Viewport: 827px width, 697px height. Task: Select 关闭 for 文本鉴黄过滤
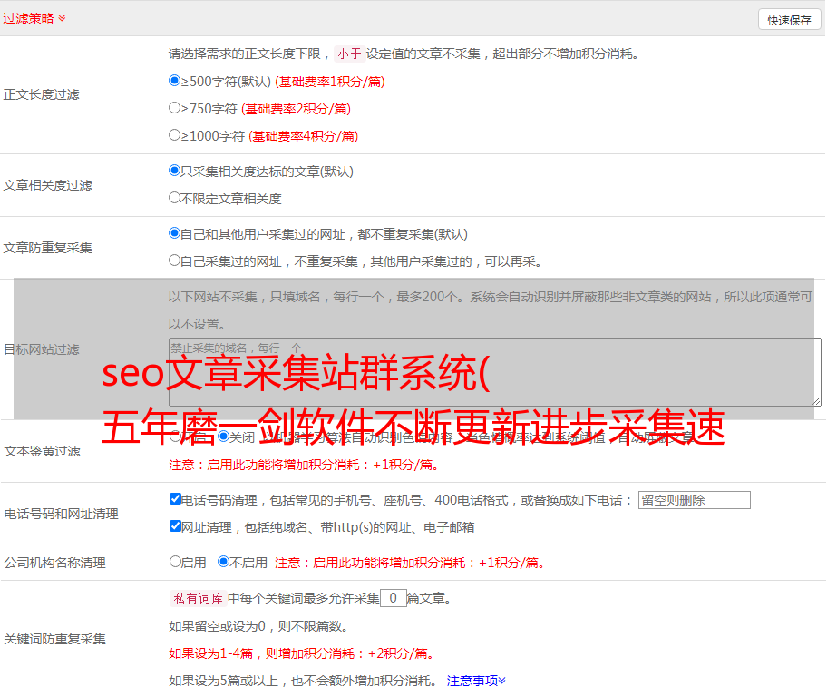pos(223,436)
